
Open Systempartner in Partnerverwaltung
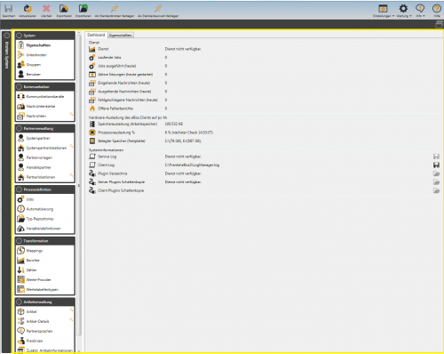coord(38,139)
